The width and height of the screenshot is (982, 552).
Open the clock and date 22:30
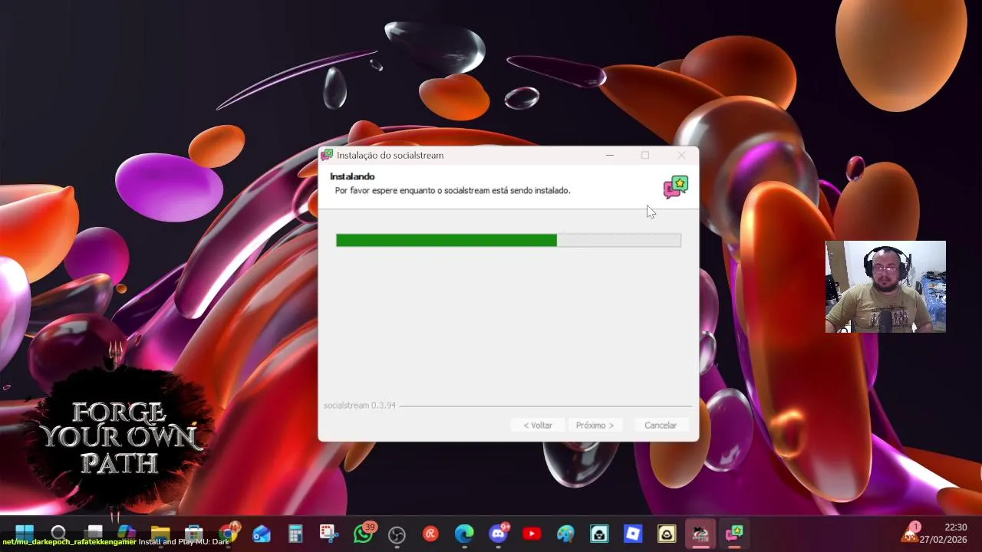pyautogui.click(x=944, y=534)
